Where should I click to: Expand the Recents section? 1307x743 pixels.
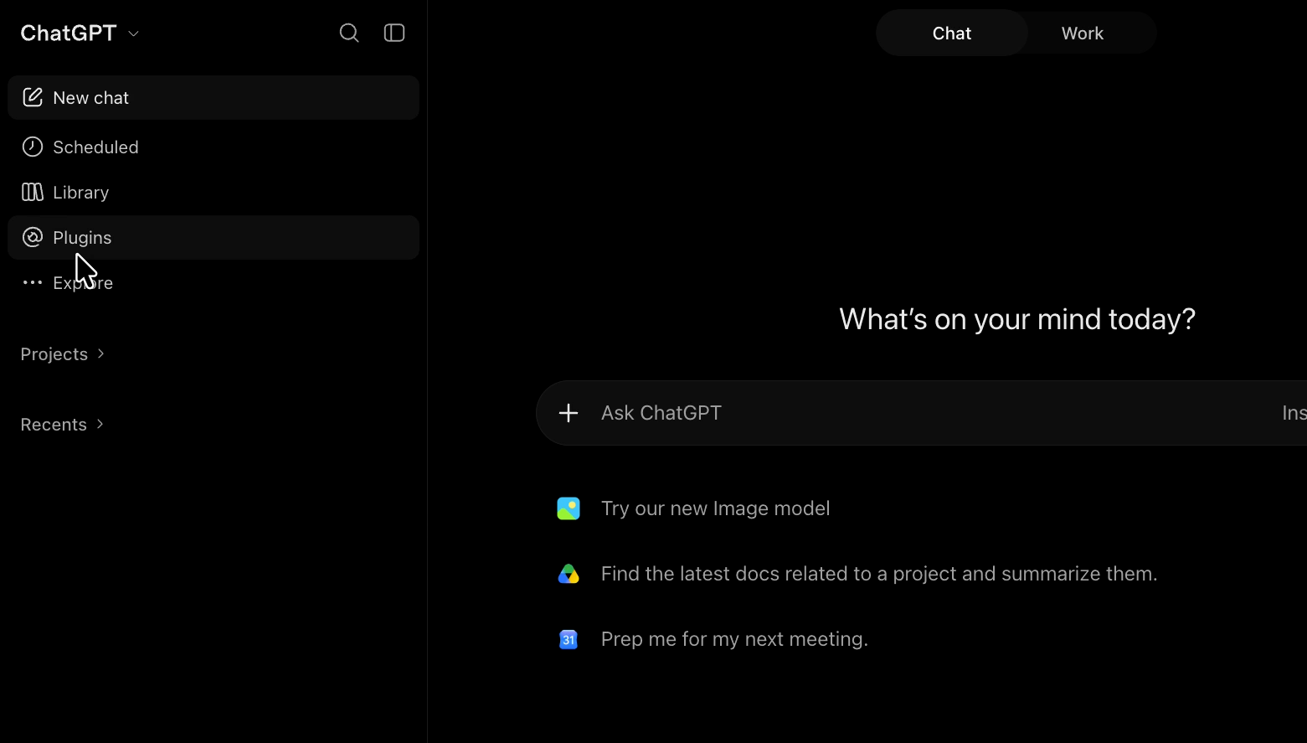(63, 425)
